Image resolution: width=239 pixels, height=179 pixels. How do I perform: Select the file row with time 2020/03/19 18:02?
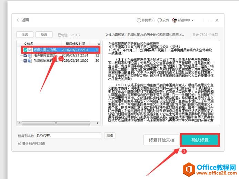point(61,61)
